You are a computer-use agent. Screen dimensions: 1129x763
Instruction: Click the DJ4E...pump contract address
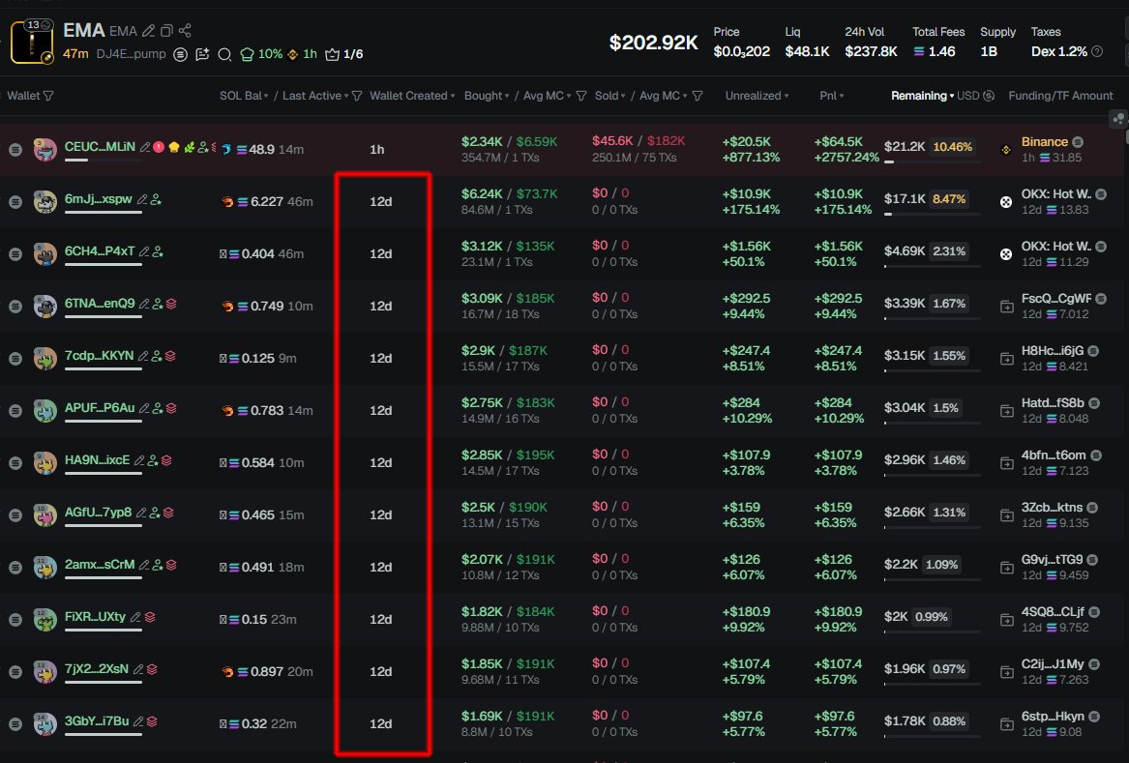click(x=131, y=54)
